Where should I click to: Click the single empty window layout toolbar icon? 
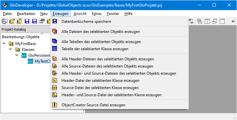click(222, 21)
